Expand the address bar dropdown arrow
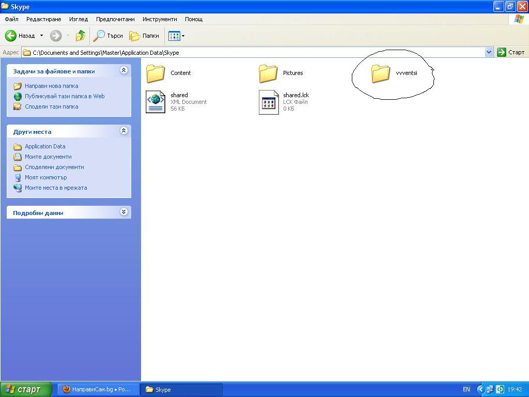529x397 pixels. 489,52
